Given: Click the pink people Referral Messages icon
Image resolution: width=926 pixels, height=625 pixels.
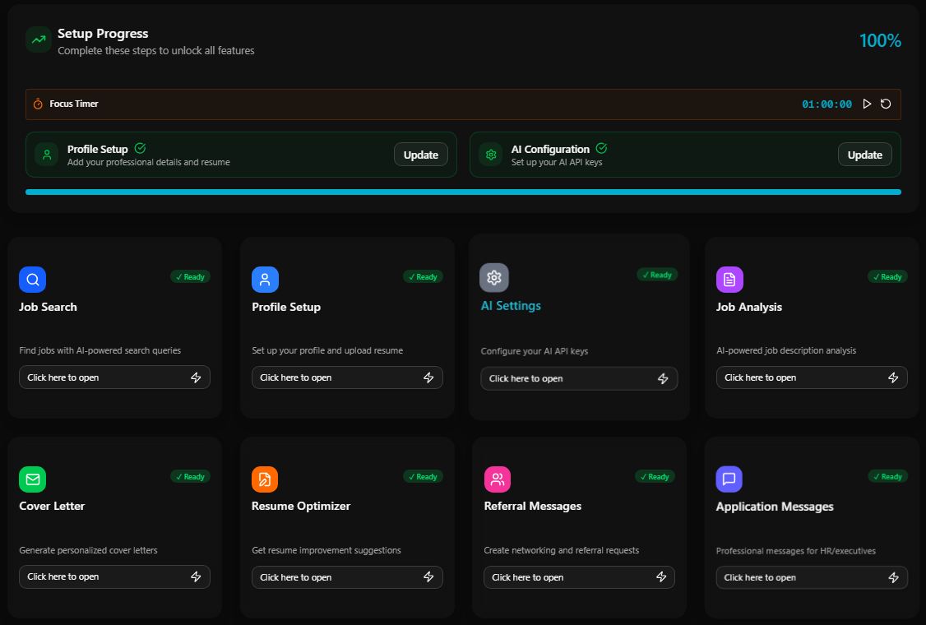Looking at the screenshot, I should coord(498,479).
